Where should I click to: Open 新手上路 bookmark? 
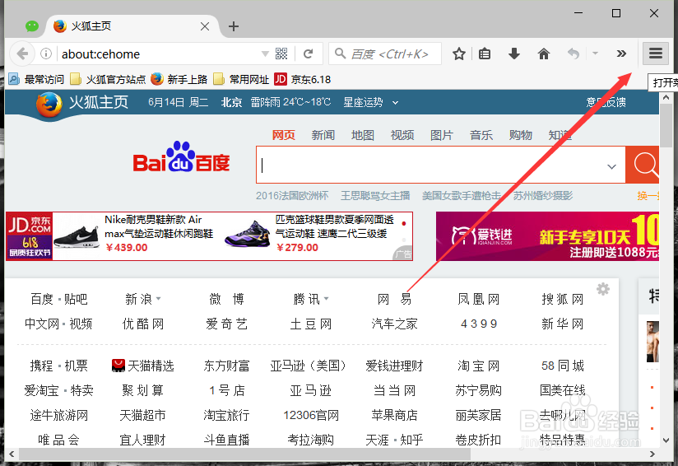coord(179,79)
